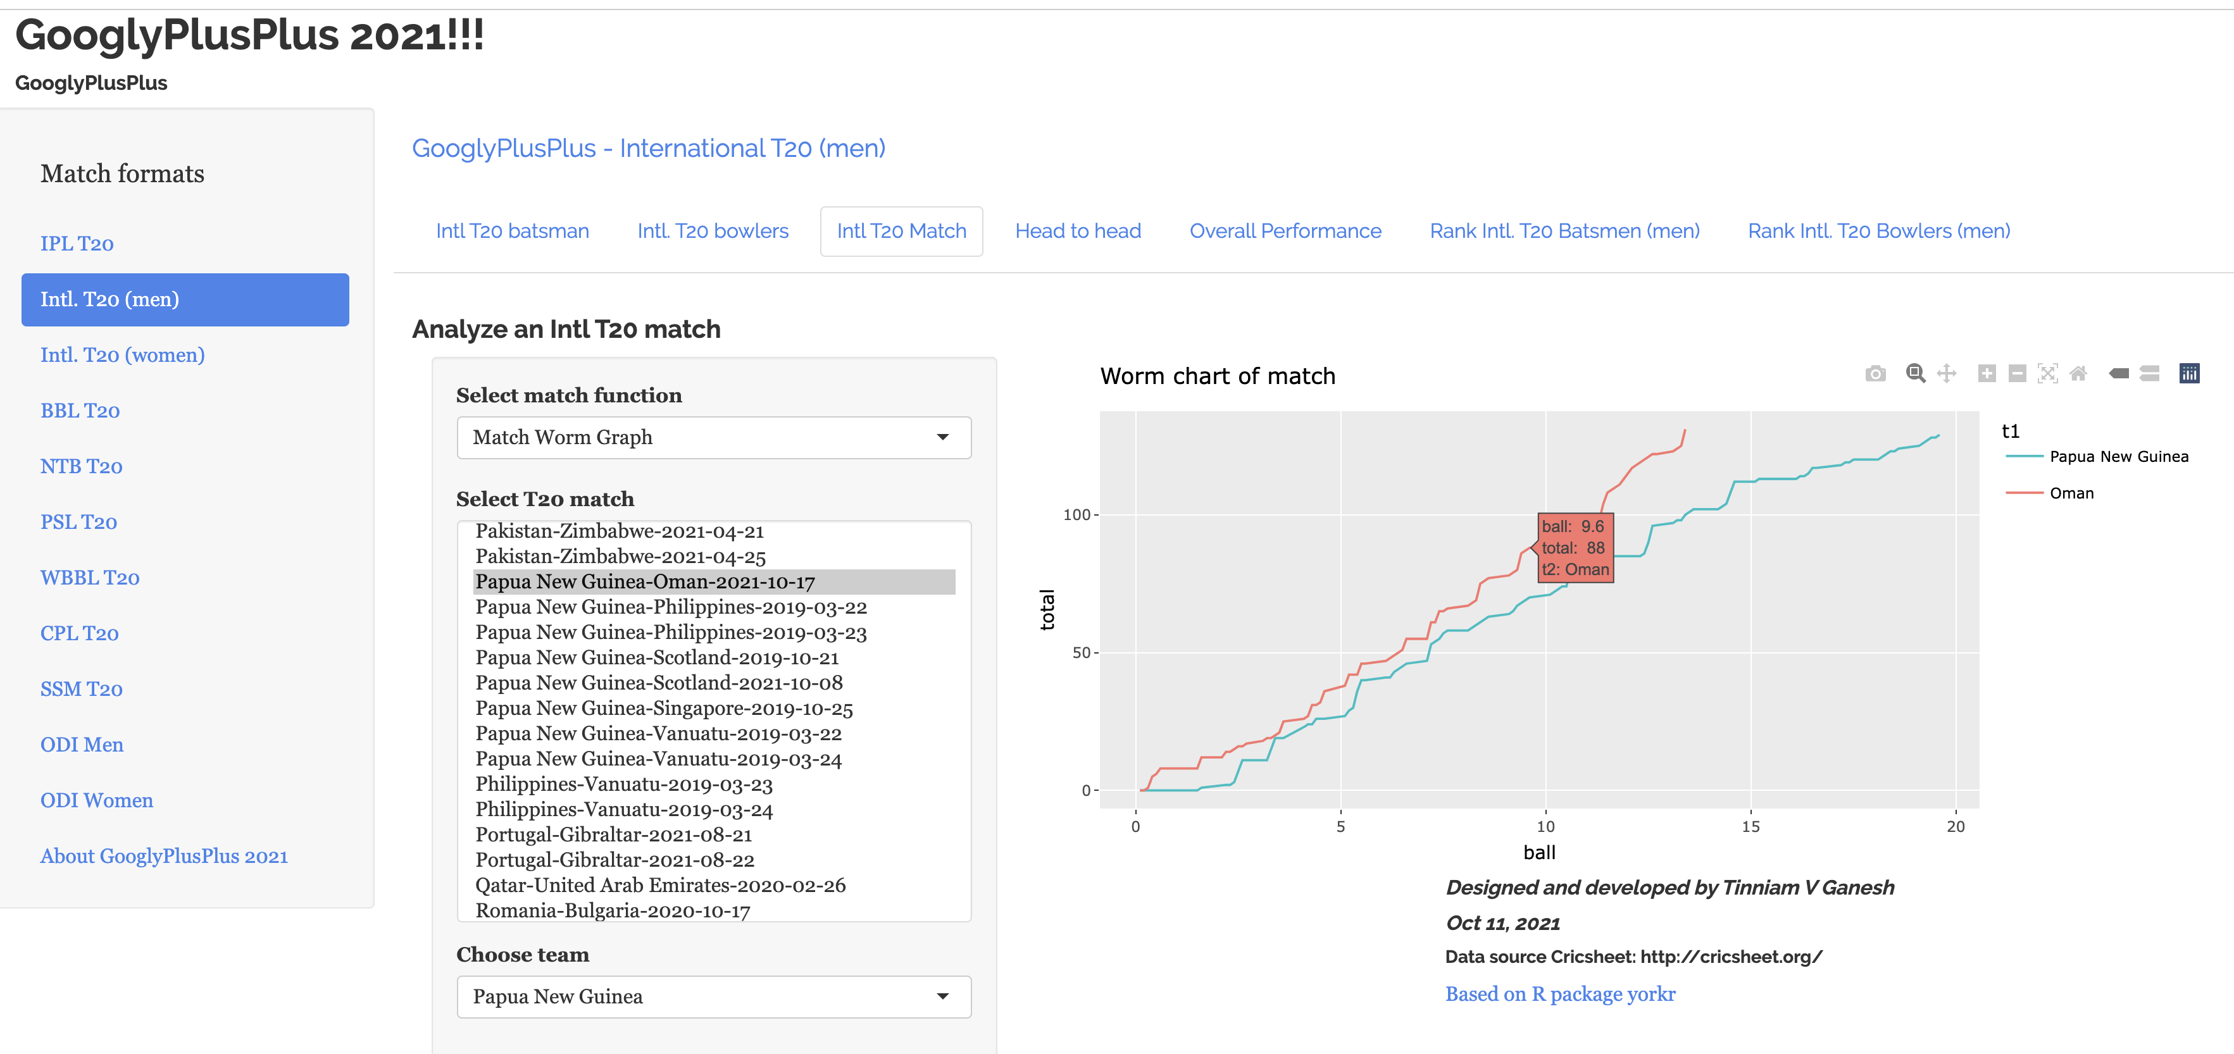Select the Pan tool in chart toolbar
Image resolution: width=2234 pixels, height=1054 pixels.
point(1946,373)
